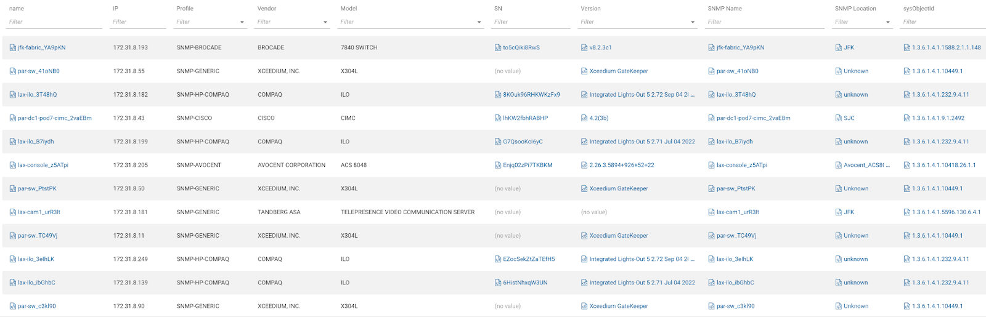986x317 pixels.
Task: Sort by the name column header
Action: [x=17, y=9]
